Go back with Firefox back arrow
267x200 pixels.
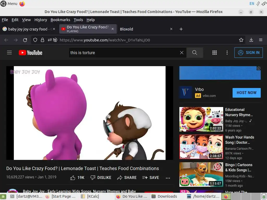[x=6, y=40]
